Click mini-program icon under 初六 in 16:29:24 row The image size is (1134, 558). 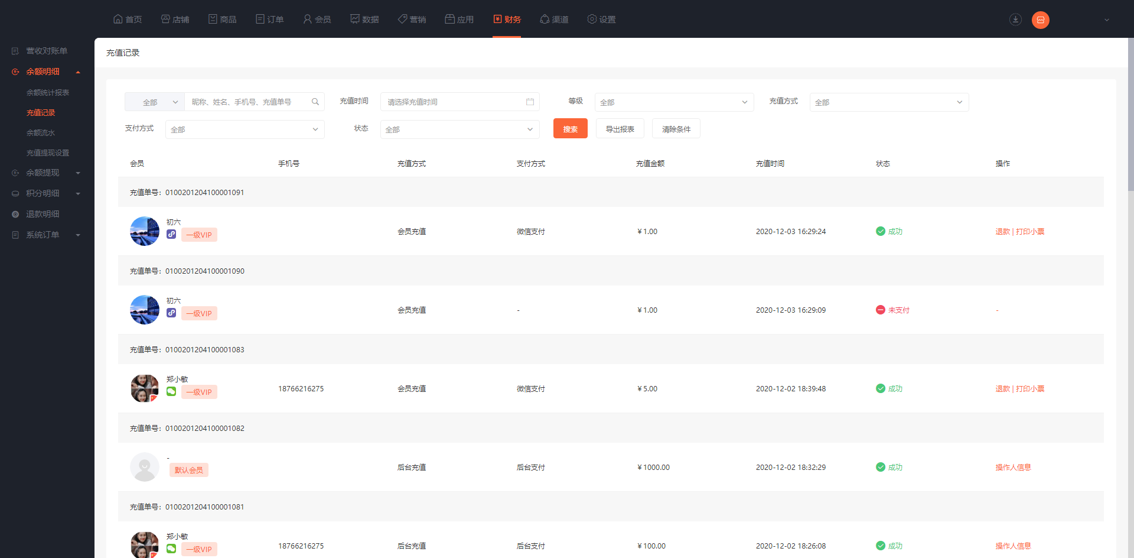(171, 234)
